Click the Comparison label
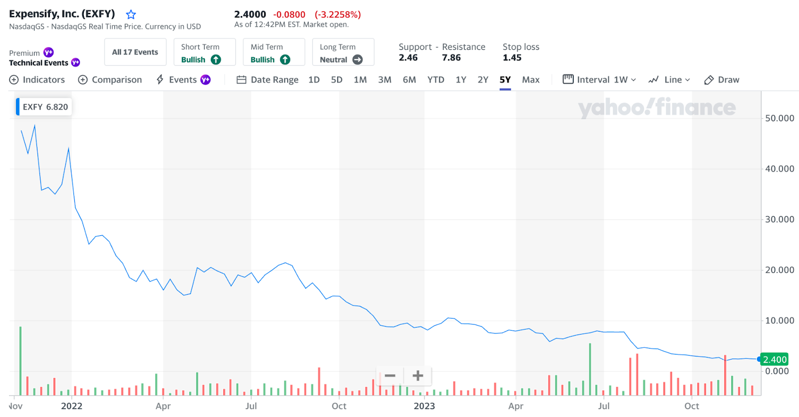Viewport: 799px width, 417px height. tap(117, 80)
